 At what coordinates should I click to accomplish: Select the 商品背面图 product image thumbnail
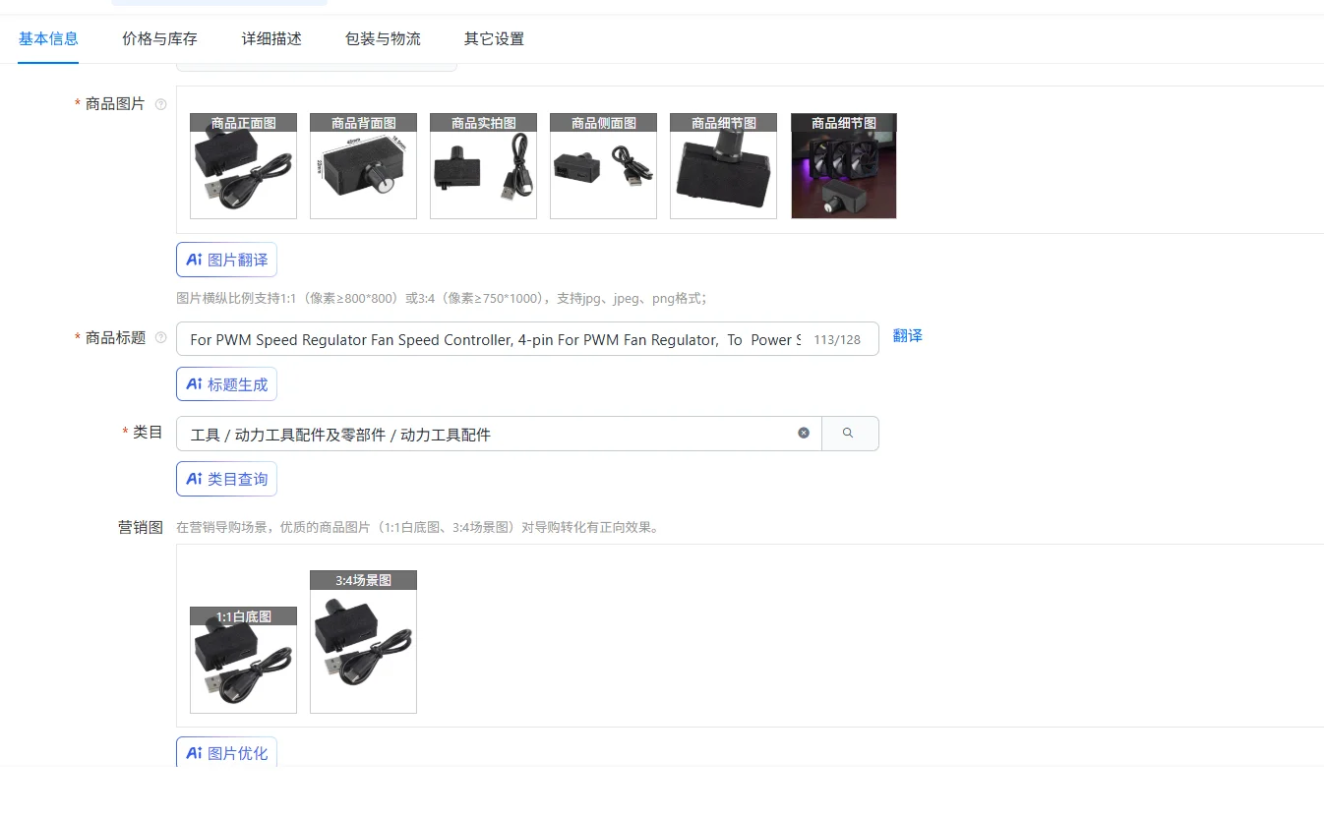tap(363, 165)
